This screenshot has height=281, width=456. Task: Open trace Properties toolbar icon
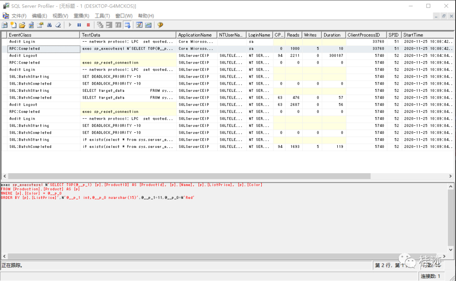click(x=40, y=25)
